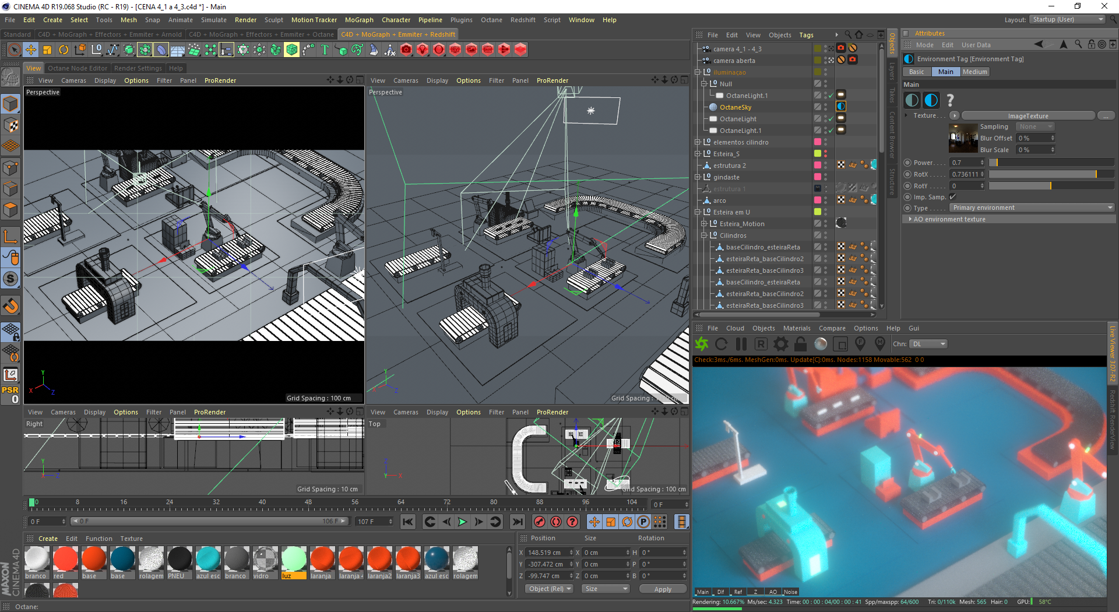Play the animation forward
The height and width of the screenshot is (612, 1119).
(x=463, y=522)
